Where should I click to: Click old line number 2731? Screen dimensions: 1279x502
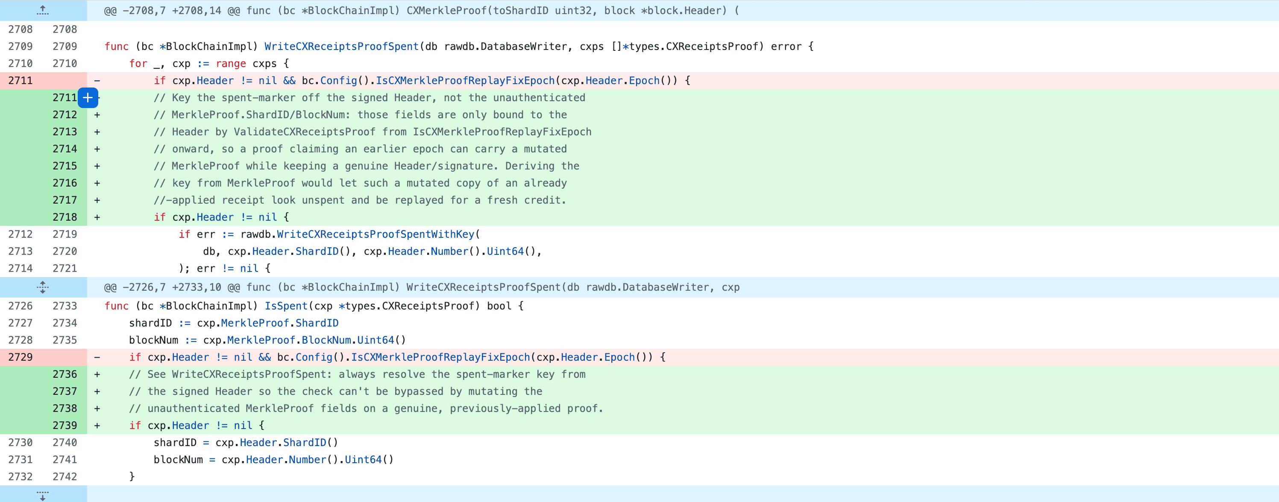tap(21, 460)
